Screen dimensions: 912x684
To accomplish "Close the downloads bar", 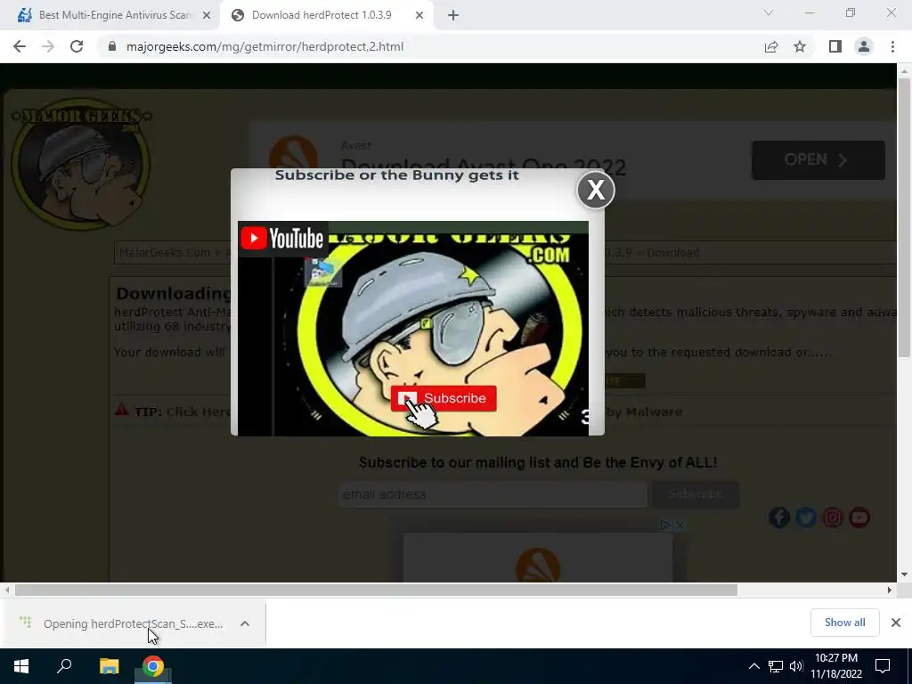I will pyautogui.click(x=896, y=623).
